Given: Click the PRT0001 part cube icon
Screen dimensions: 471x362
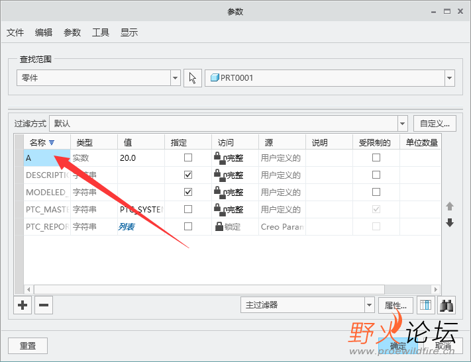Looking at the screenshot, I should 215,77.
